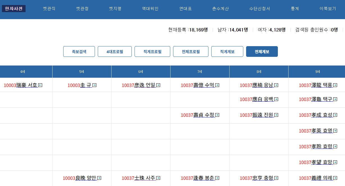Open the 孝英 효영 name link

point(322,131)
